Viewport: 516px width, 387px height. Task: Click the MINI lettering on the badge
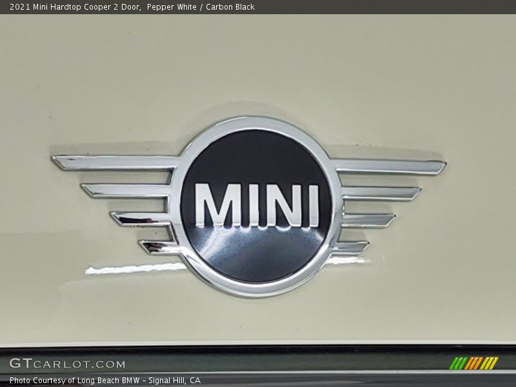(x=257, y=205)
